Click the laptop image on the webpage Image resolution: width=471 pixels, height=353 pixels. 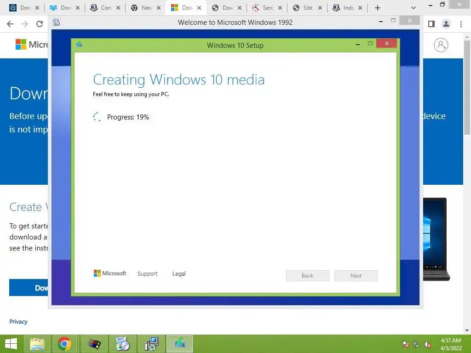click(x=436, y=239)
